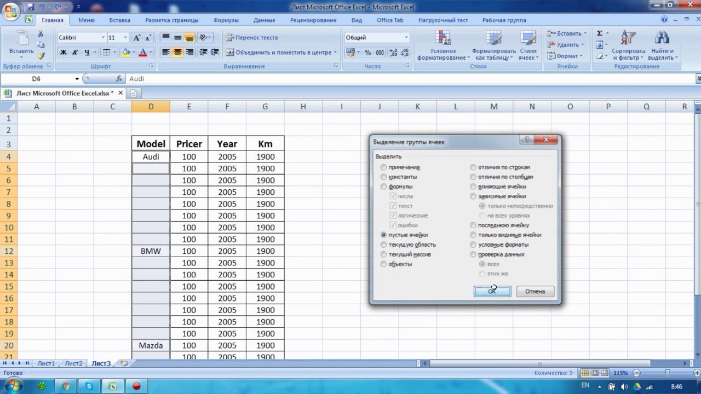The width and height of the screenshot is (701, 394).
Task: Select the 'формулы' radio button
Action: tap(383, 187)
